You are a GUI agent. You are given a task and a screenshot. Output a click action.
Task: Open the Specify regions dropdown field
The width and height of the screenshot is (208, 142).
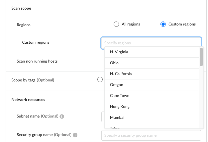tap(151, 43)
